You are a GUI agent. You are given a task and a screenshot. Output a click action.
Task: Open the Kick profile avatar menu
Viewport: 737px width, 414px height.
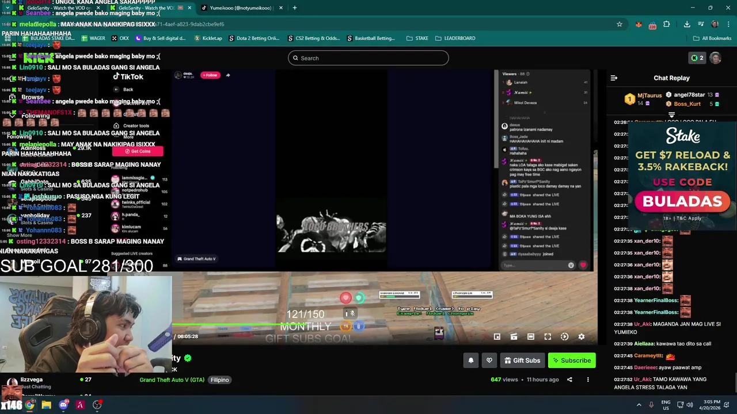coord(715,58)
